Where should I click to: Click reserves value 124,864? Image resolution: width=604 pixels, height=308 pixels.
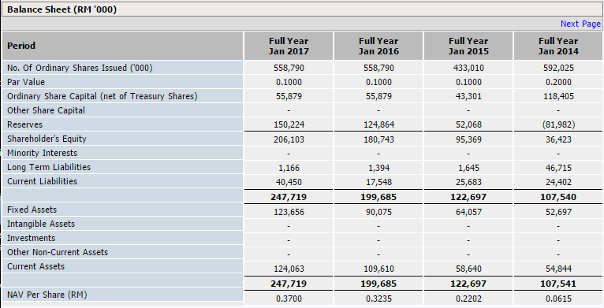(378, 124)
